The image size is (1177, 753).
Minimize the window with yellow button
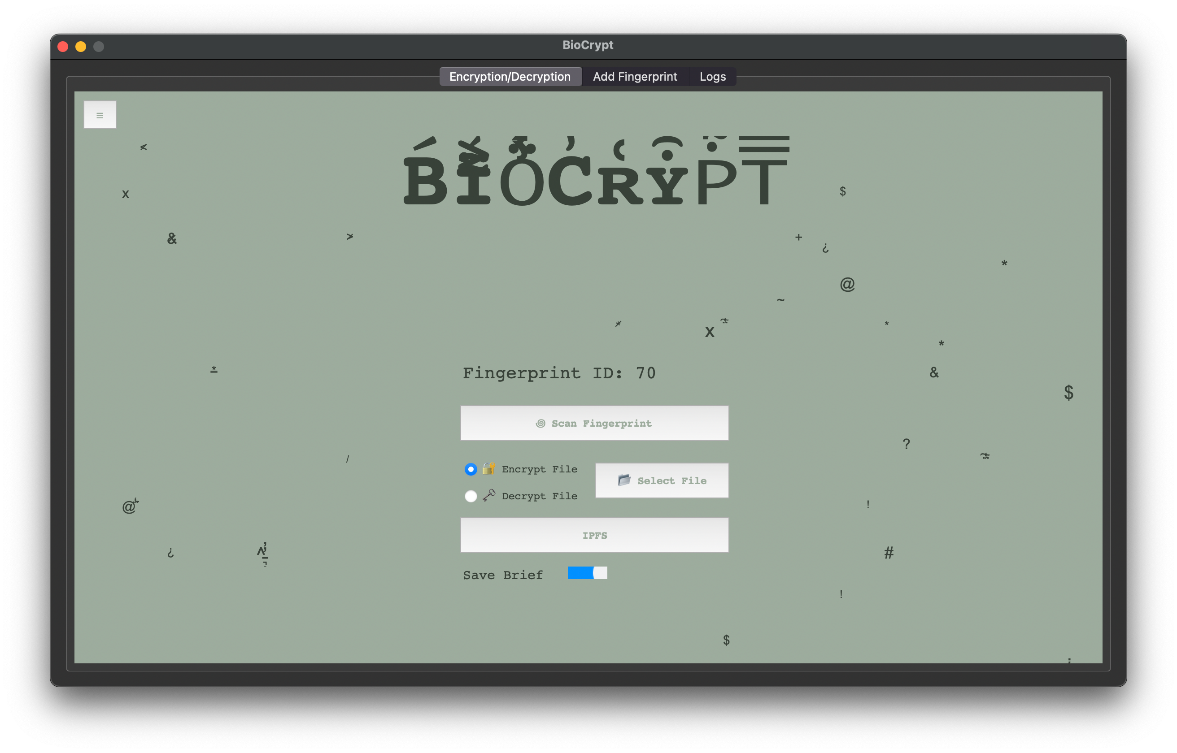pyautogui.click(x=81, y=47)
